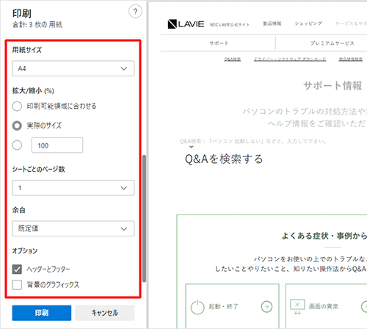Click the Q&A検索 link in preview
Image resolution: width=367 pixels, height=329 pixels.
(x=233, y=59)
